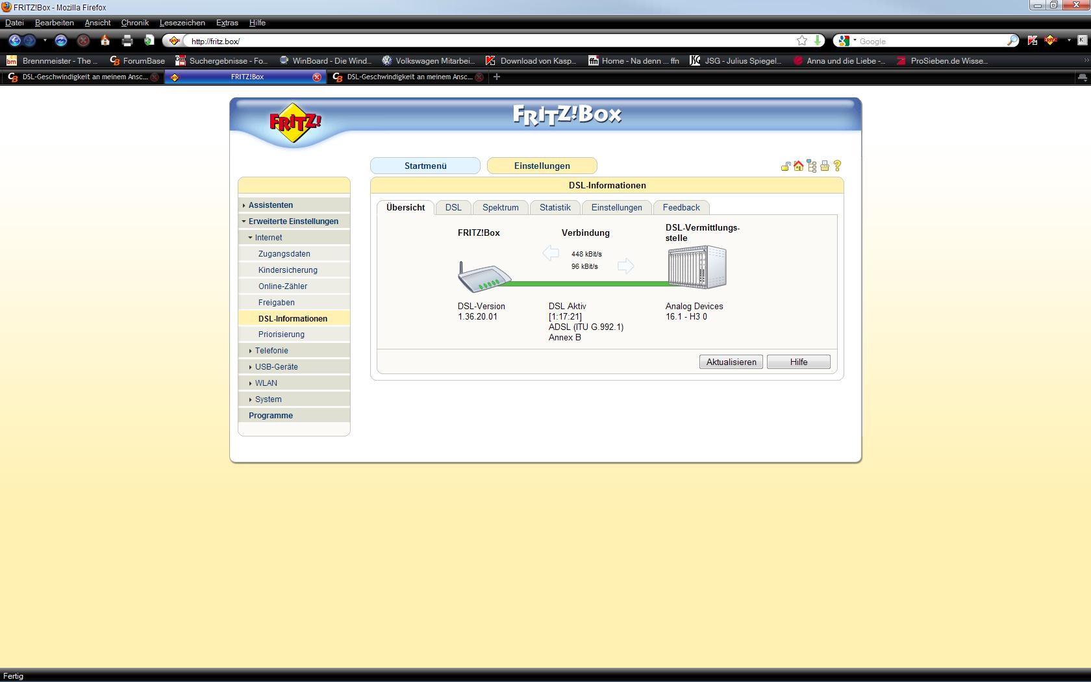The image size is (1091, 682).
Task: Click the green download arrow in address bar
Action: pyautogui.click(x=818, y=41)
